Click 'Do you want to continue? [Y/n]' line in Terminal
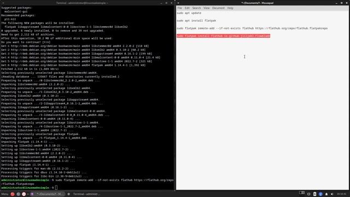The width and height of the screenshot is (350, 197). [x=26, y=42]
